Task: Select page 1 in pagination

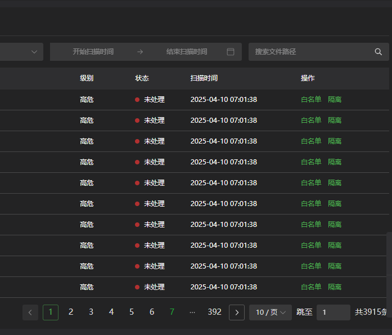Action: click(51, 312)
